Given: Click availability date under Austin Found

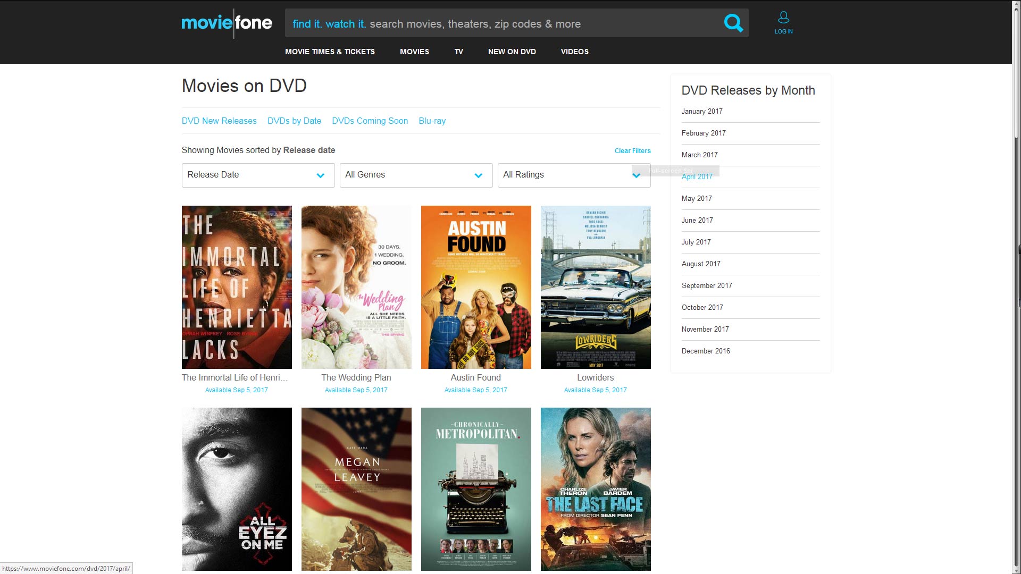Looking at the screenshot, I should tap(476, 390).
